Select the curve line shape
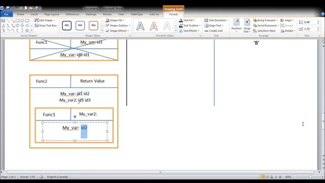325x183 pixels. (8, 30)
